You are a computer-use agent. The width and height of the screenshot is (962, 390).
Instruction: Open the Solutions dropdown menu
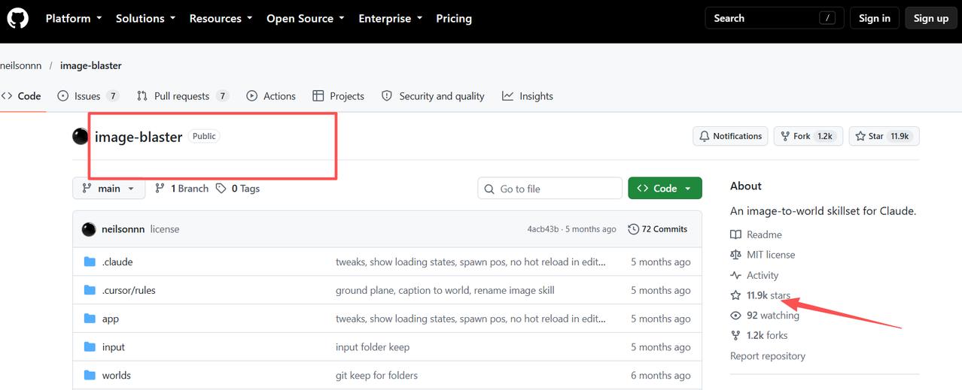pos(145,18)
